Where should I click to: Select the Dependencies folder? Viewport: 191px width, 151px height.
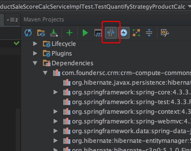pyautogui.click(x=73, y=63)
